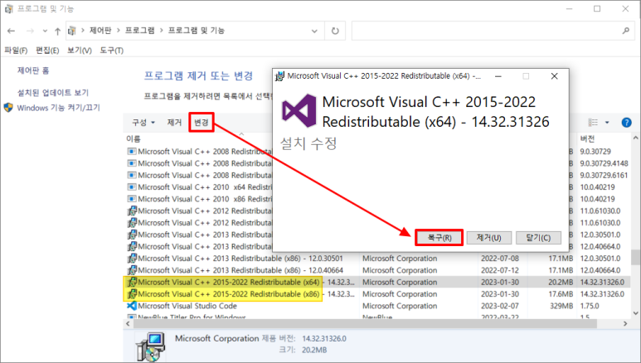The width and height of the screenshot is (641, 363).
Task: Open the 보기(V) menu
Action: [x=80, y=51]
